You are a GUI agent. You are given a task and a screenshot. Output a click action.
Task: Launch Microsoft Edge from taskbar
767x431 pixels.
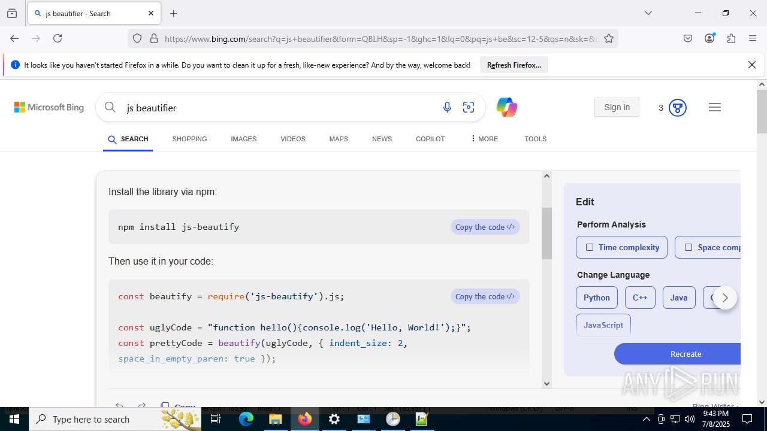coord(246,419)
